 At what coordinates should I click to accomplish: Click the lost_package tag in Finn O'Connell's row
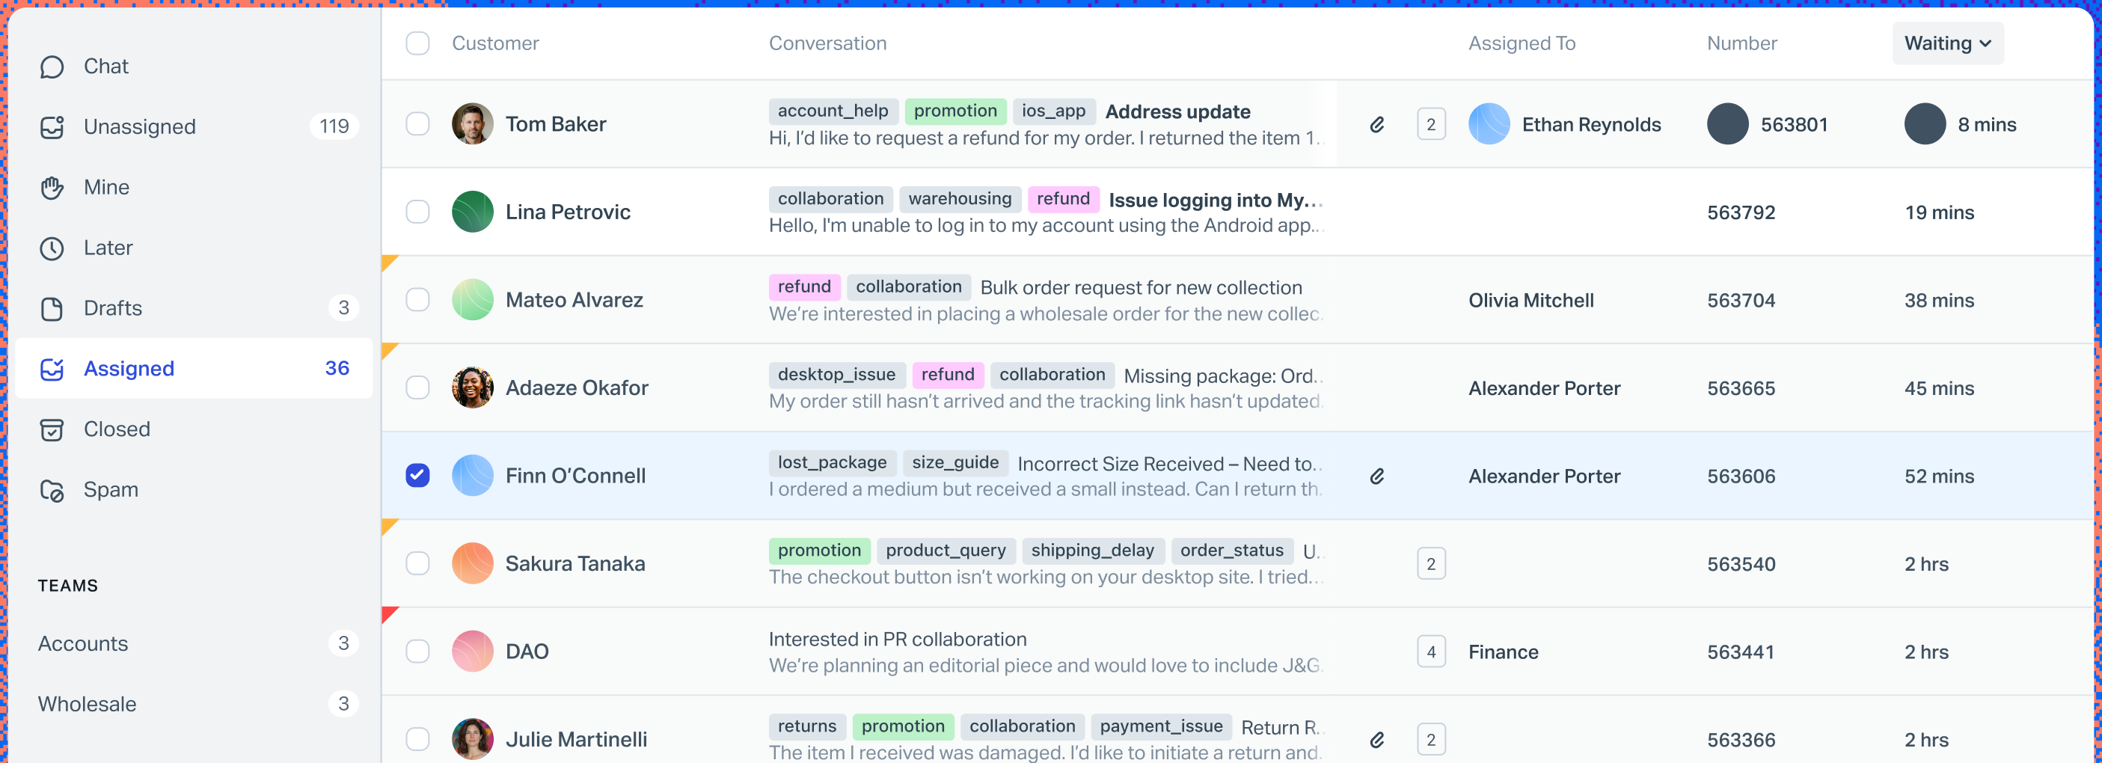pos(832,463)
